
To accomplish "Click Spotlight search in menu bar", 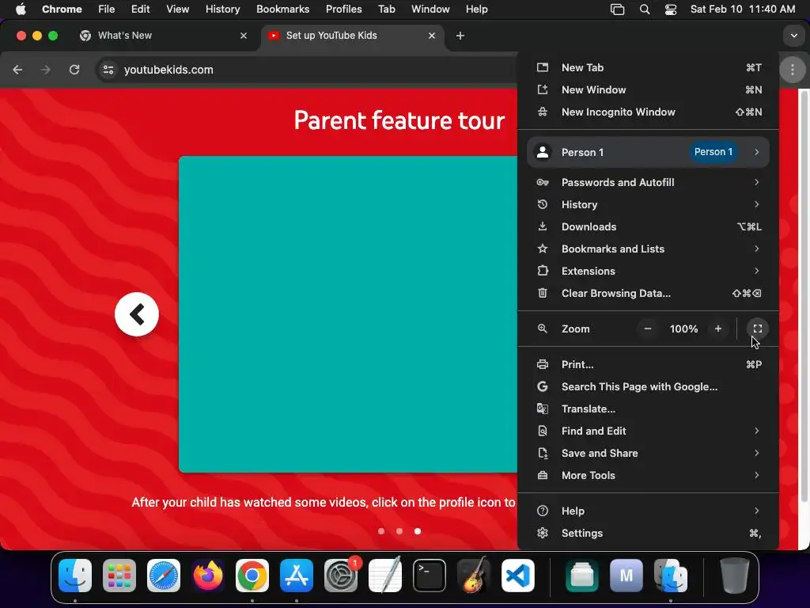I will (x=644, y=9).
